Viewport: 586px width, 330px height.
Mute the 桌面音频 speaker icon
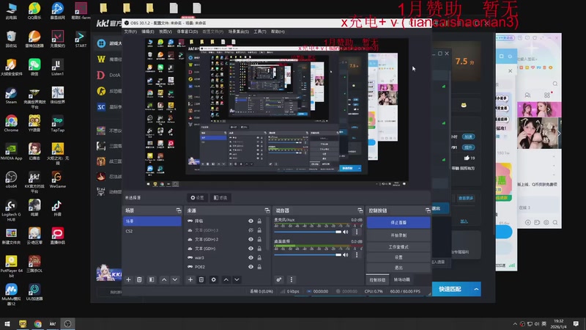346,254
